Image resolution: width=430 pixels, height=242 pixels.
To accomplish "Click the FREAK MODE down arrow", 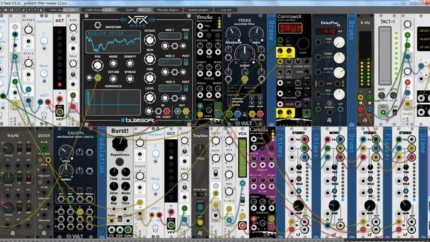I will (260, 104).
